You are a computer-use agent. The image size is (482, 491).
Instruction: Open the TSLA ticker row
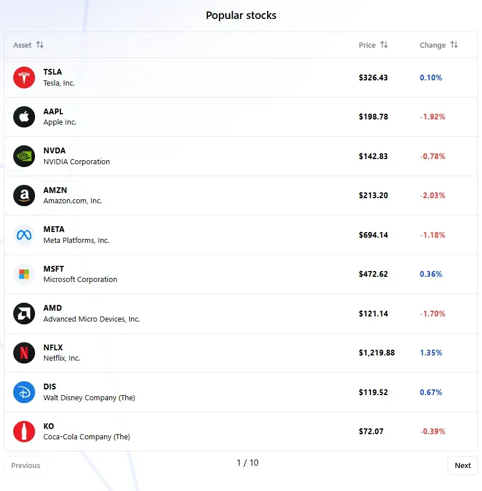[53, 72]
